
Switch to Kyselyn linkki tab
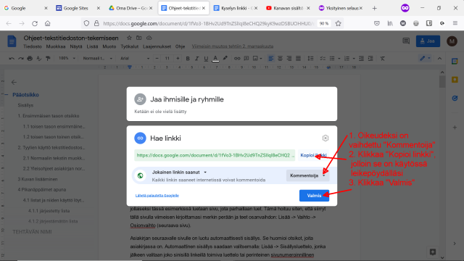[236, 8]
